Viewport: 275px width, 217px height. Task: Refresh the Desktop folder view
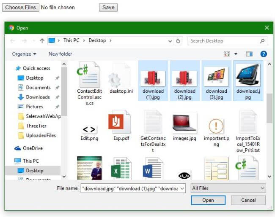178,41
